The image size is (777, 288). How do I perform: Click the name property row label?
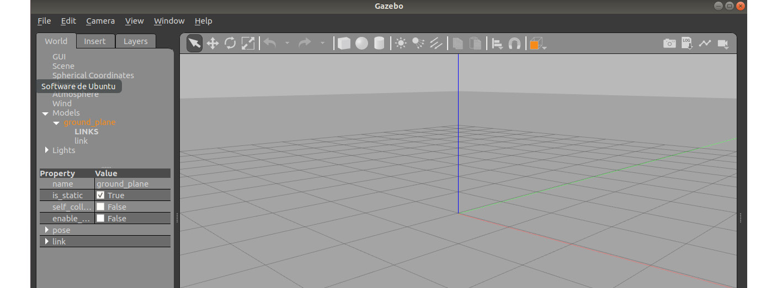tap(63, 184)
